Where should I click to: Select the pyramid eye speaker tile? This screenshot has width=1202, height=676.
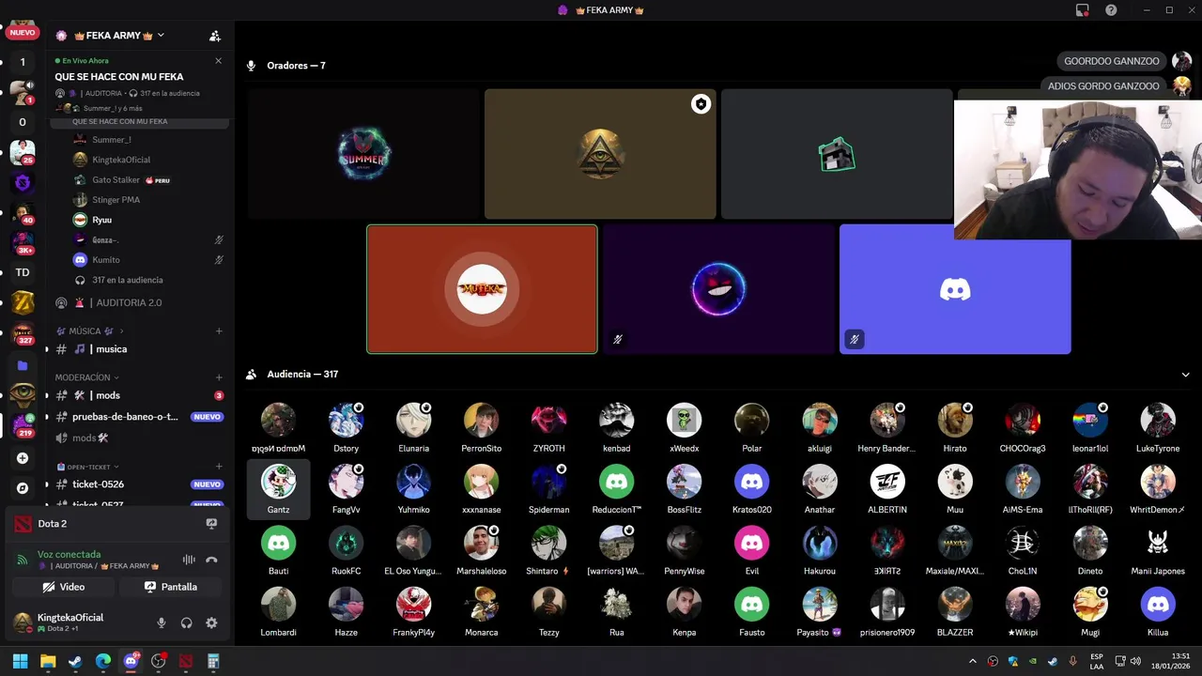coord(600,154)
